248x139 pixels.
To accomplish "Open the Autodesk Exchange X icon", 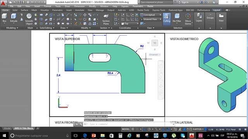I will tap(201, 2).
